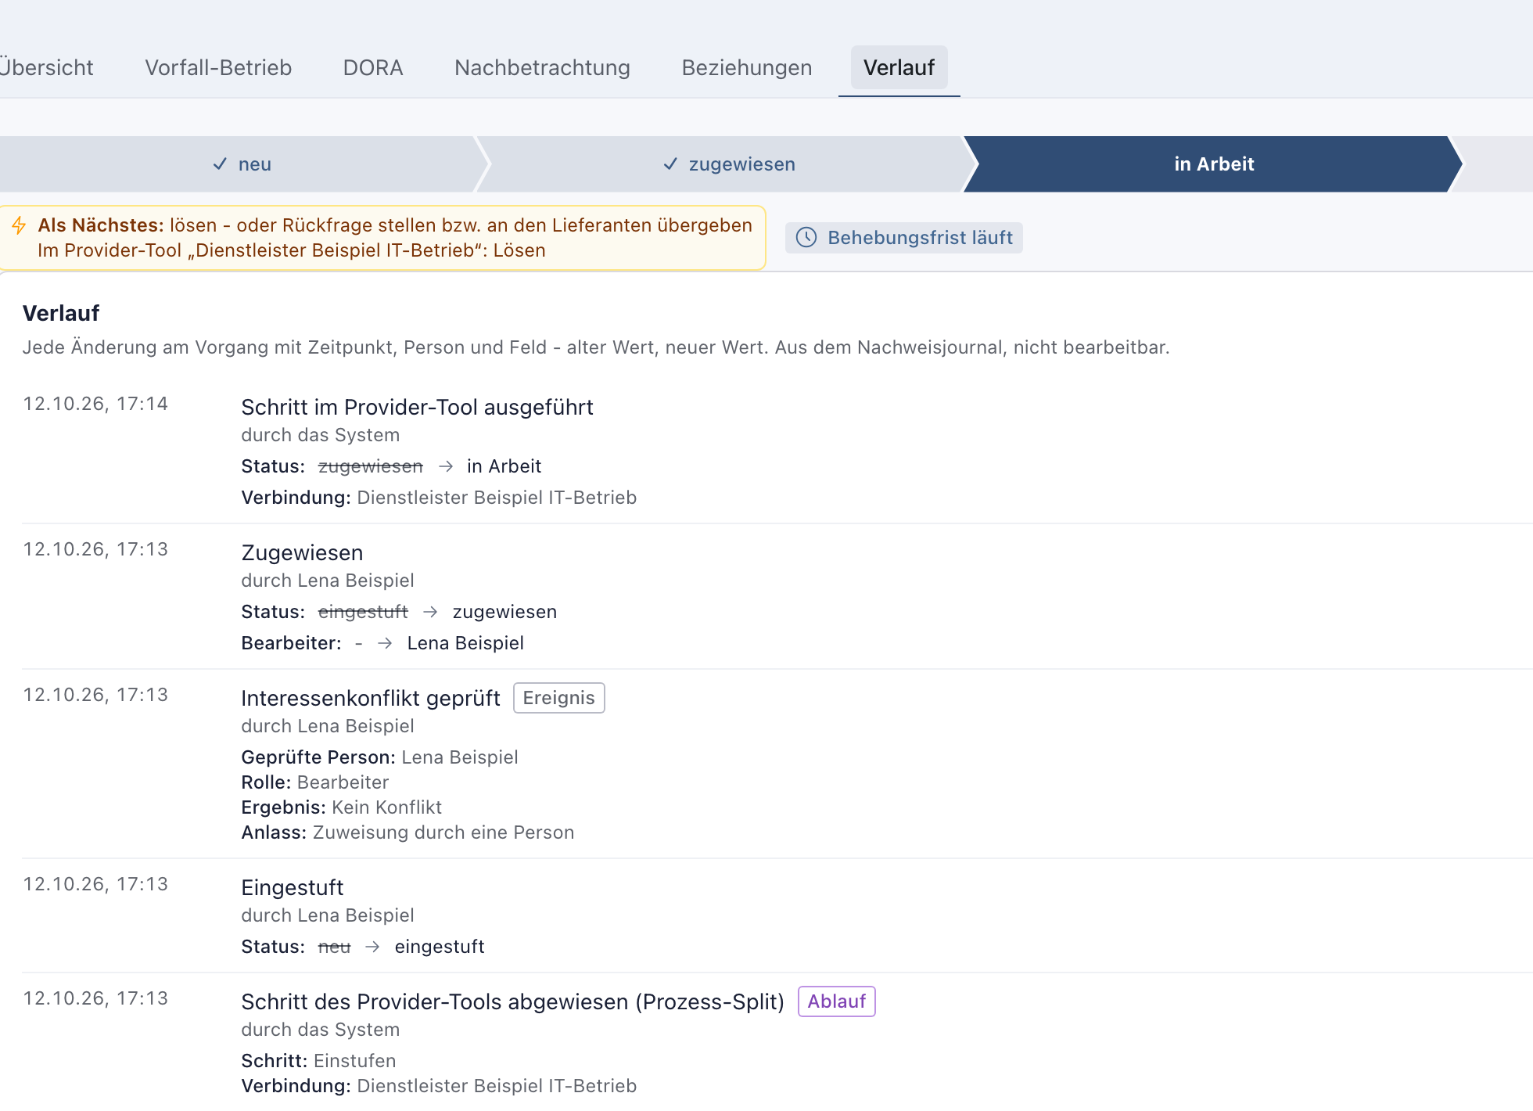
Task: Open the Übersicht tab
Action: tap(45, 68)
